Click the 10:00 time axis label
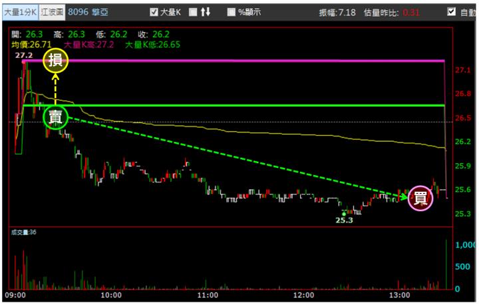Viewport: 479px width, 305px height. coord(111,295)
